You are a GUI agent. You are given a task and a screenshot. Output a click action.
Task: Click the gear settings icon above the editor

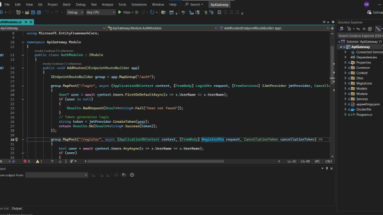(333, 22)
